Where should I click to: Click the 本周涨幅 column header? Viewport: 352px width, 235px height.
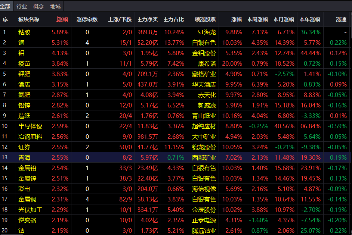258,19
